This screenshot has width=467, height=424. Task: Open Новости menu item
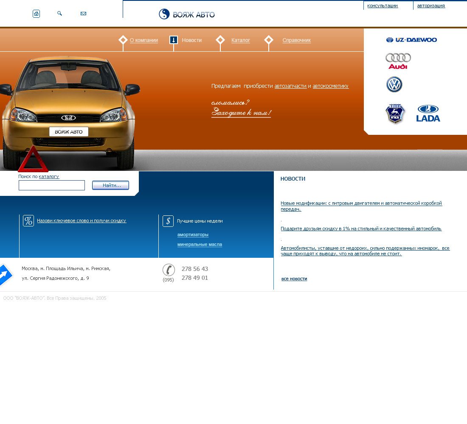tap(192, 40)
